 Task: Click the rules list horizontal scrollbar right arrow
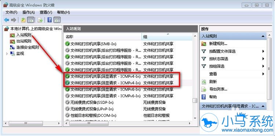pyautogui.click(x=190, y=124)
